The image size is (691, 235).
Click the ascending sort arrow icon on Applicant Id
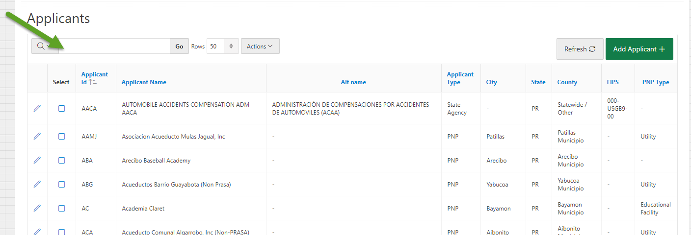(x=92, y=82)
